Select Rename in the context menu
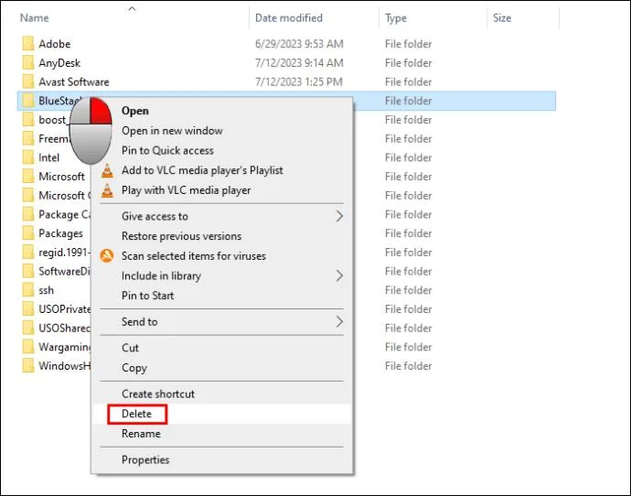Screen dimensions: 631x496 [141, 434]
